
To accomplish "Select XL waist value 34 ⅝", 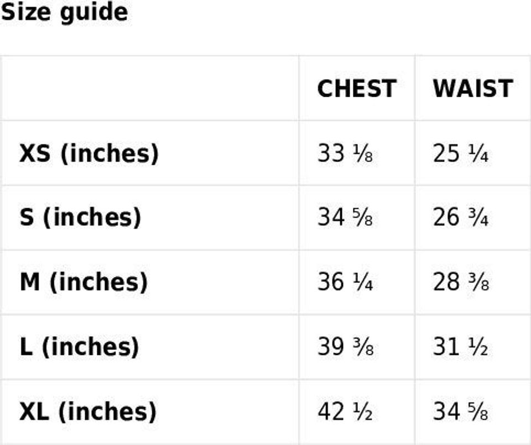I will pyautogui.click(x=461, y=411).
